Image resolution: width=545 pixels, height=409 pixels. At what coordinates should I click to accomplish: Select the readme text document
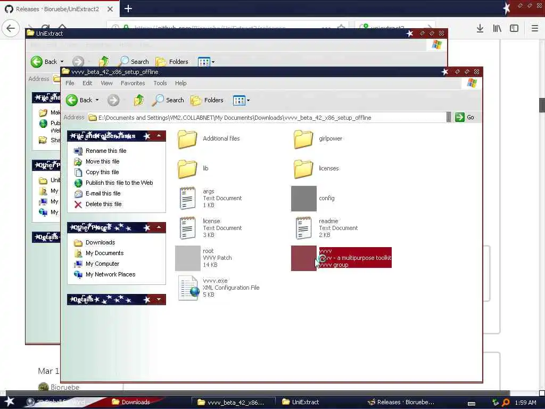[326, 228]
